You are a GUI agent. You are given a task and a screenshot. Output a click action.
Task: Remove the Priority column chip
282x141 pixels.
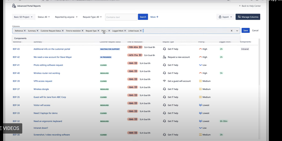click(x=109, y=31)
